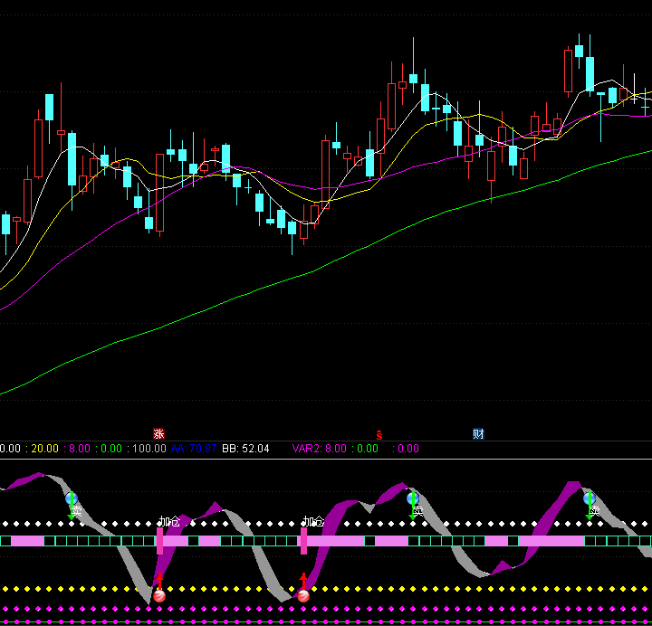Click the VAR2: 8.00 indicator value
This screenshot has height=626, width=652.
320,449
